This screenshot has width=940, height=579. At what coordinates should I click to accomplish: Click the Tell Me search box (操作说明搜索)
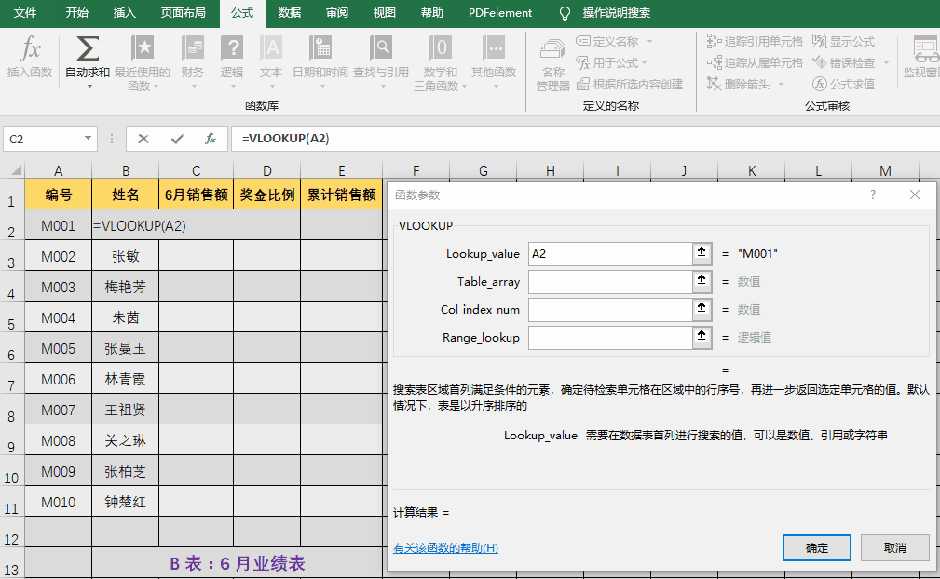tap(617, 13)
